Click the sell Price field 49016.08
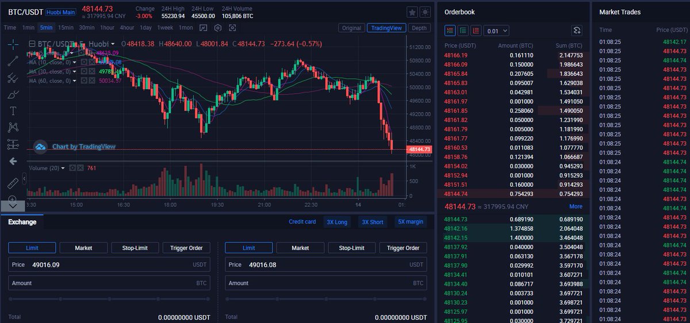Screen dimensions: 690x323 326,265
